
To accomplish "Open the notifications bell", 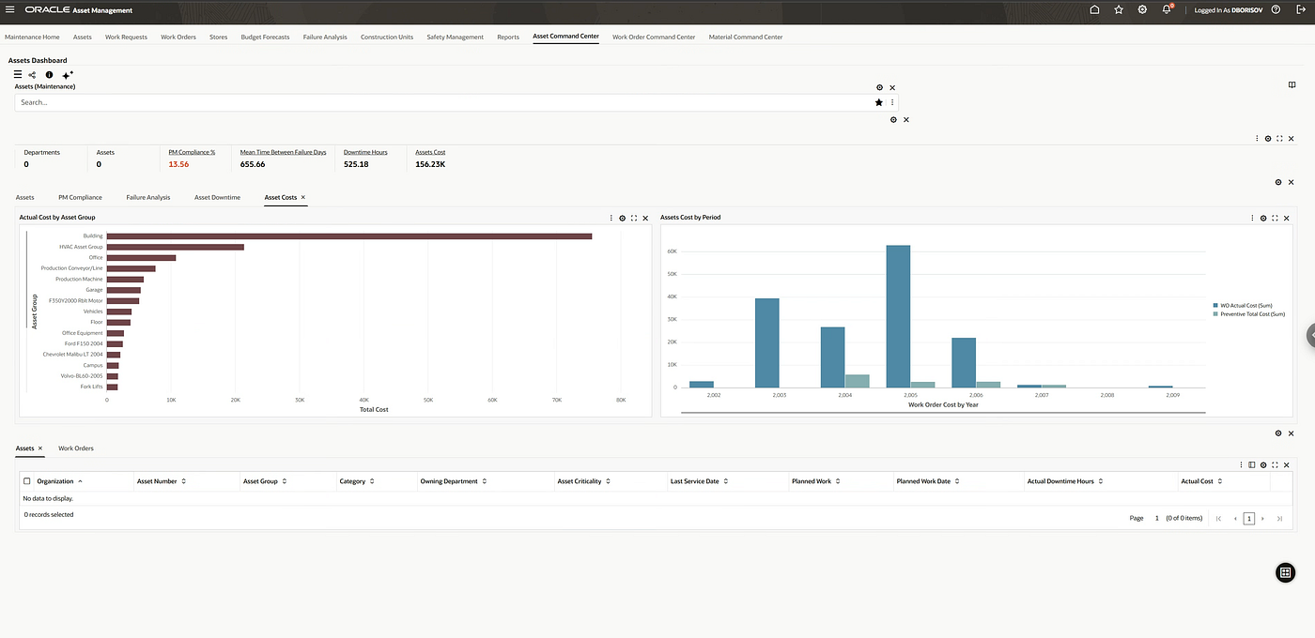I will 1167,9.
